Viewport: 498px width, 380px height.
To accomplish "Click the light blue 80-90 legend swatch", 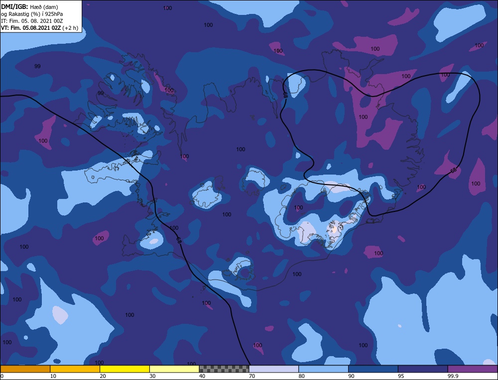I will 323,369.
